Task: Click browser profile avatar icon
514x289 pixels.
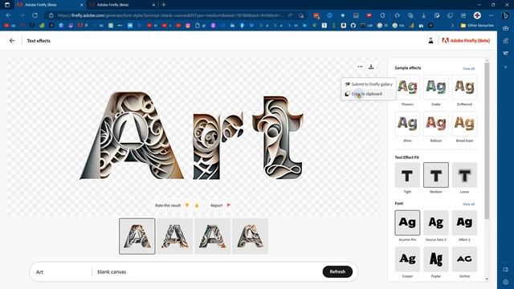Action: tap(477, 15)
